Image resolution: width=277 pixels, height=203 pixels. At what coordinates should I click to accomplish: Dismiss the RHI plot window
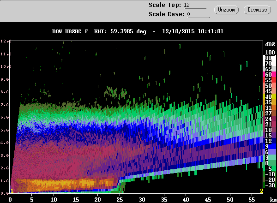257,10
